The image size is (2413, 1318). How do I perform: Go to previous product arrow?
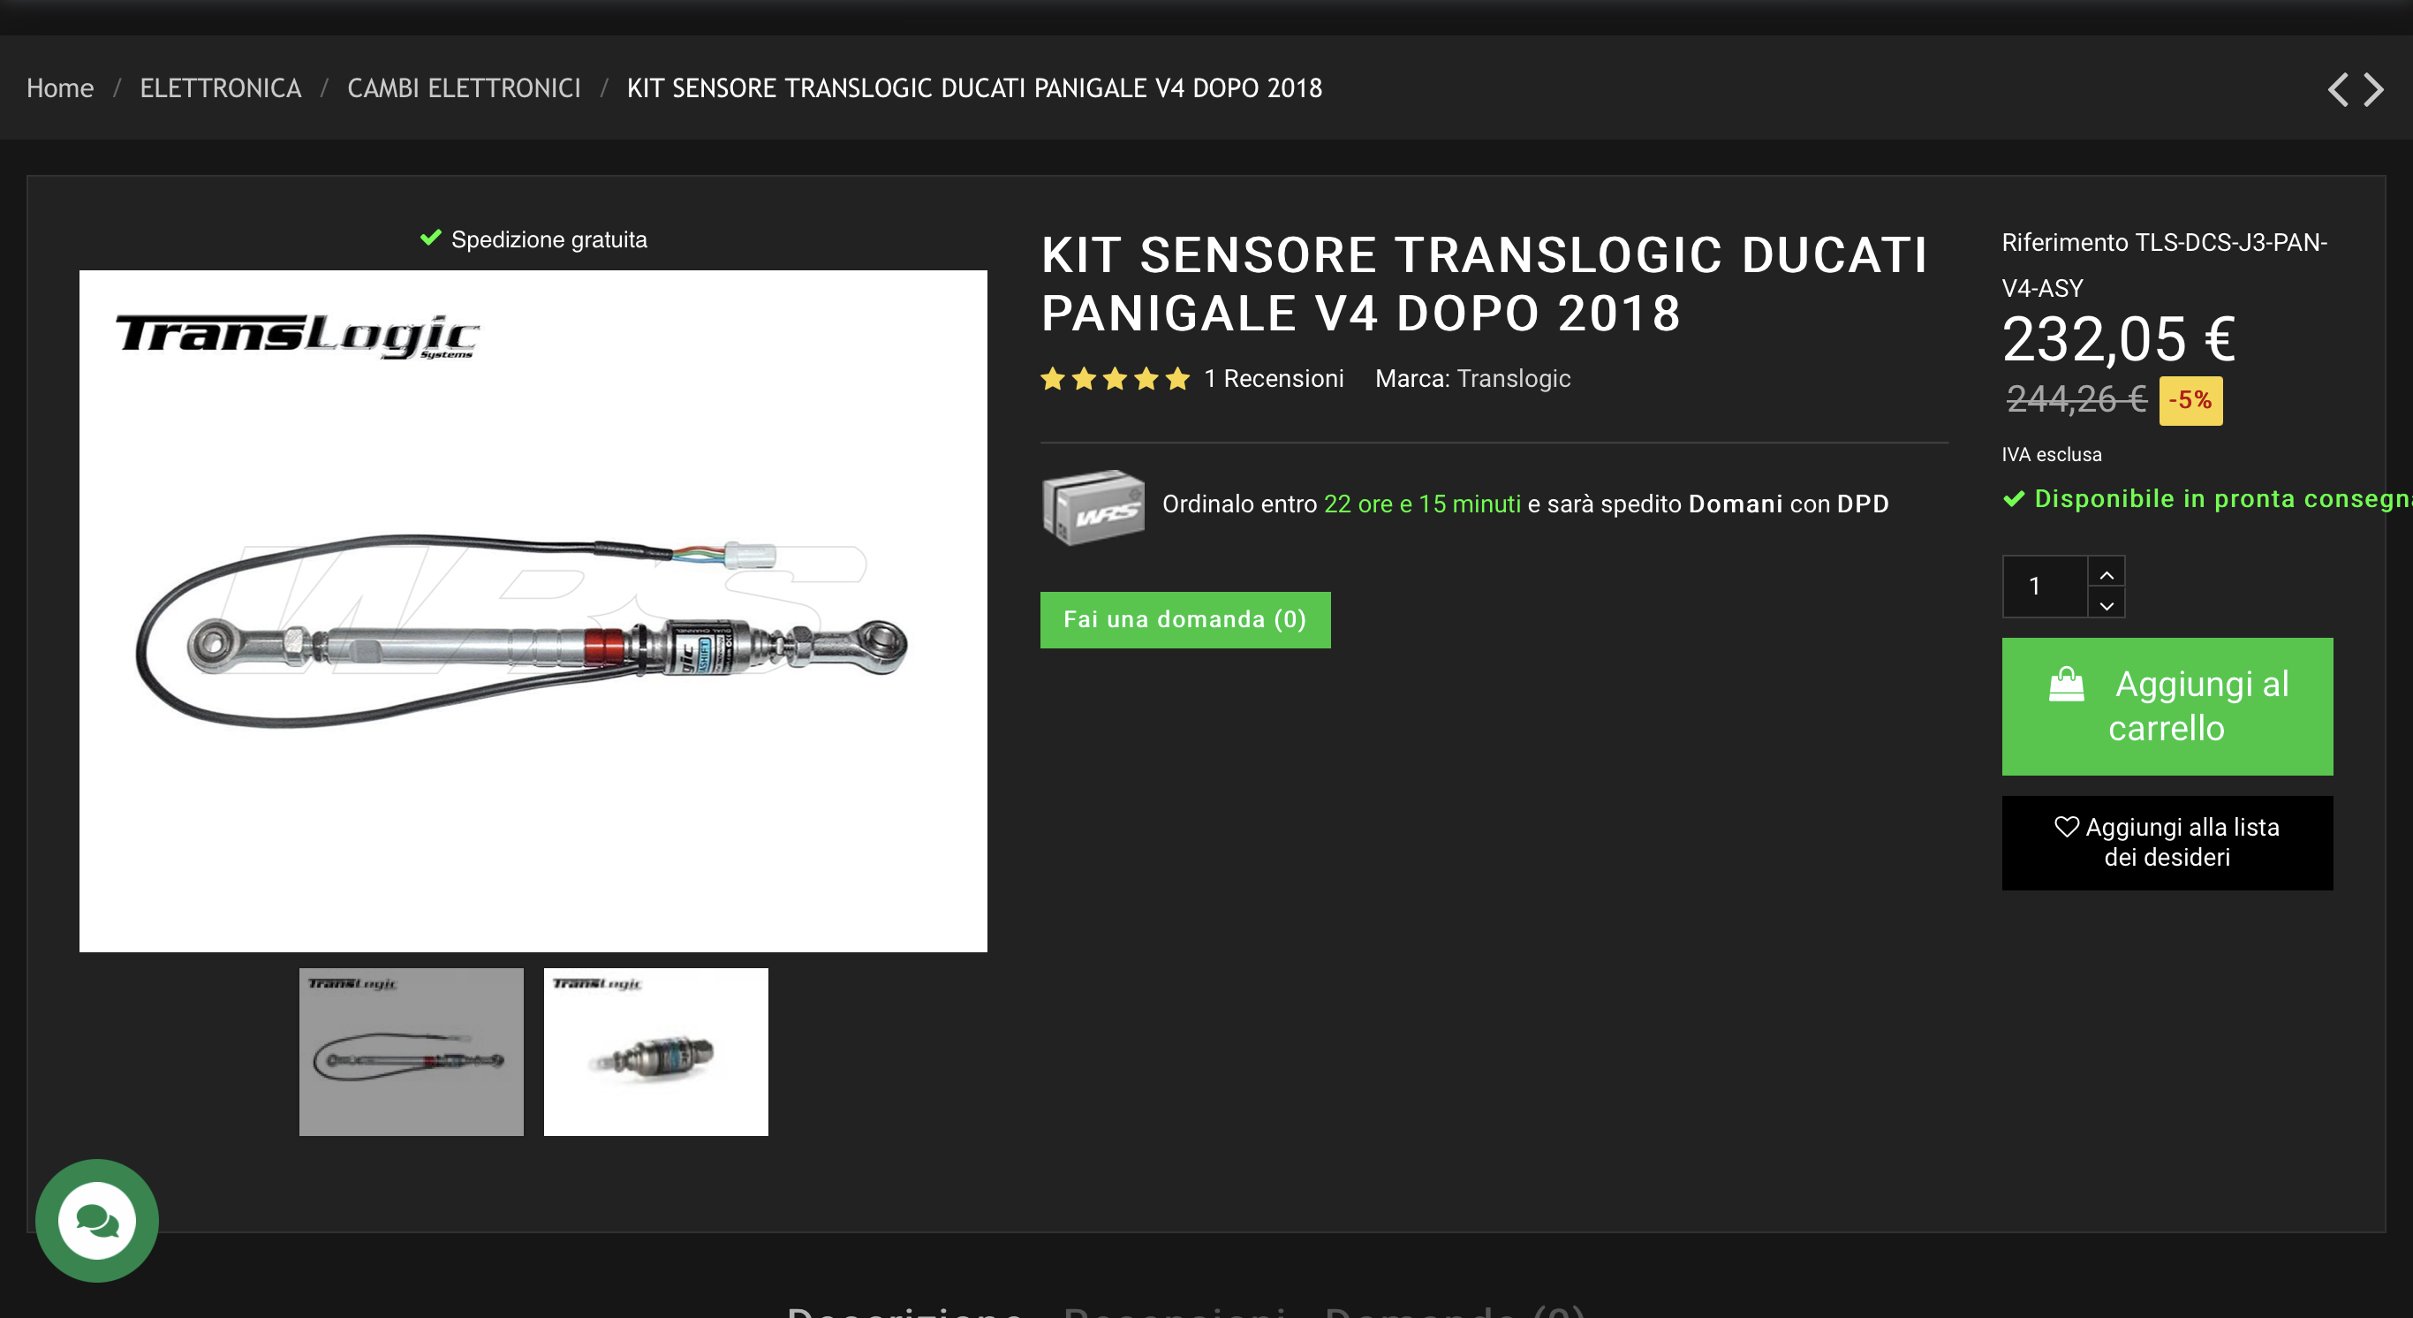point(2338,90)
